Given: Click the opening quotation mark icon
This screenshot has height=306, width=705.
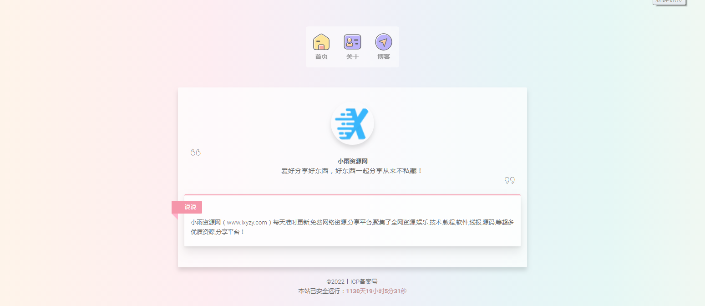Looking at the screenshot, I should coord(196,152).
